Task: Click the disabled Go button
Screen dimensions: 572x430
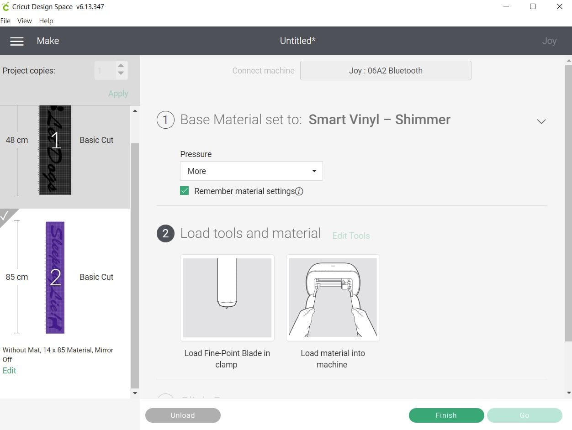Action: pos(524,415)
